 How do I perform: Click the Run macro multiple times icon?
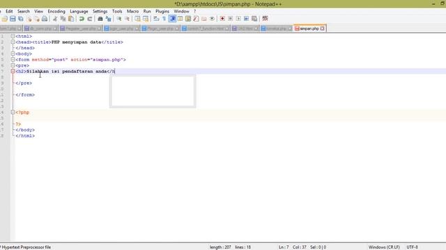coord(246,19)
